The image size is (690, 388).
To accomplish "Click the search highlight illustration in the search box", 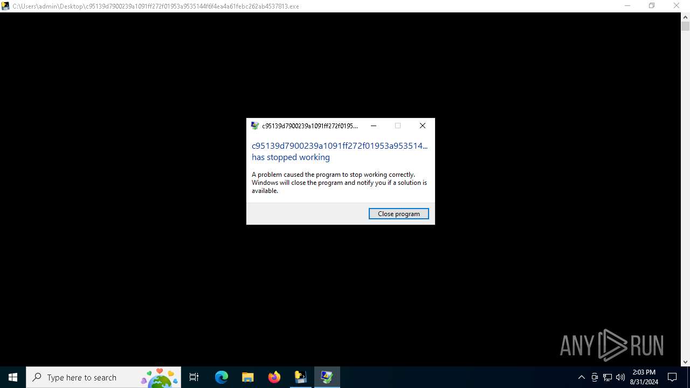I will click(160, 377).
